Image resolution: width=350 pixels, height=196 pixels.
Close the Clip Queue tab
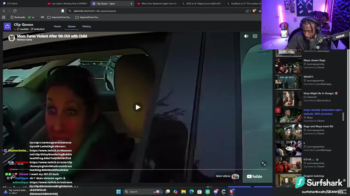[132, 4]
